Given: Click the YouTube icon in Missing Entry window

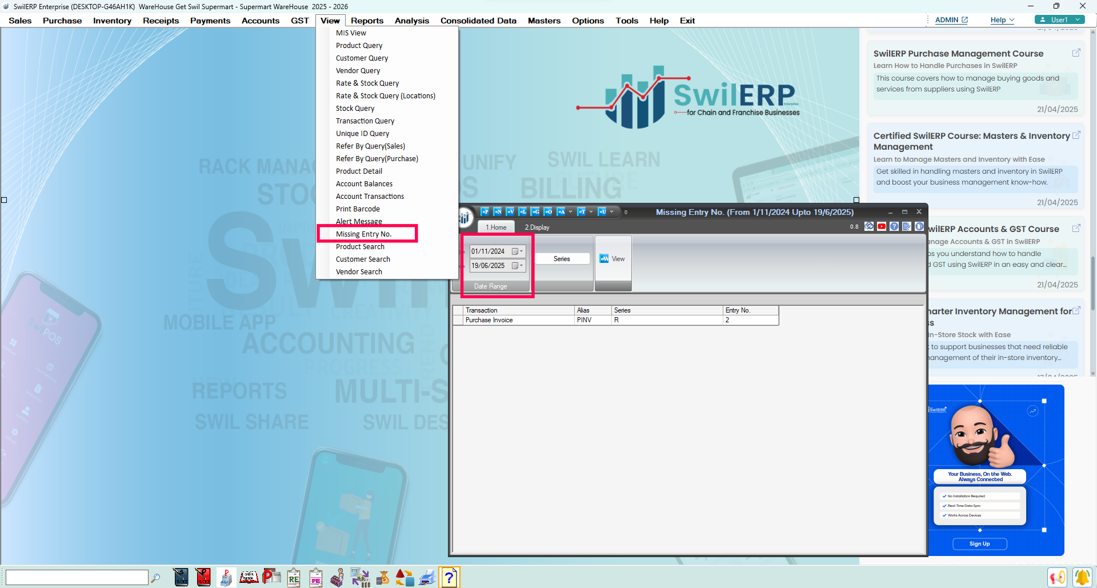Looking at the screenshot, I should pos(882,226).
